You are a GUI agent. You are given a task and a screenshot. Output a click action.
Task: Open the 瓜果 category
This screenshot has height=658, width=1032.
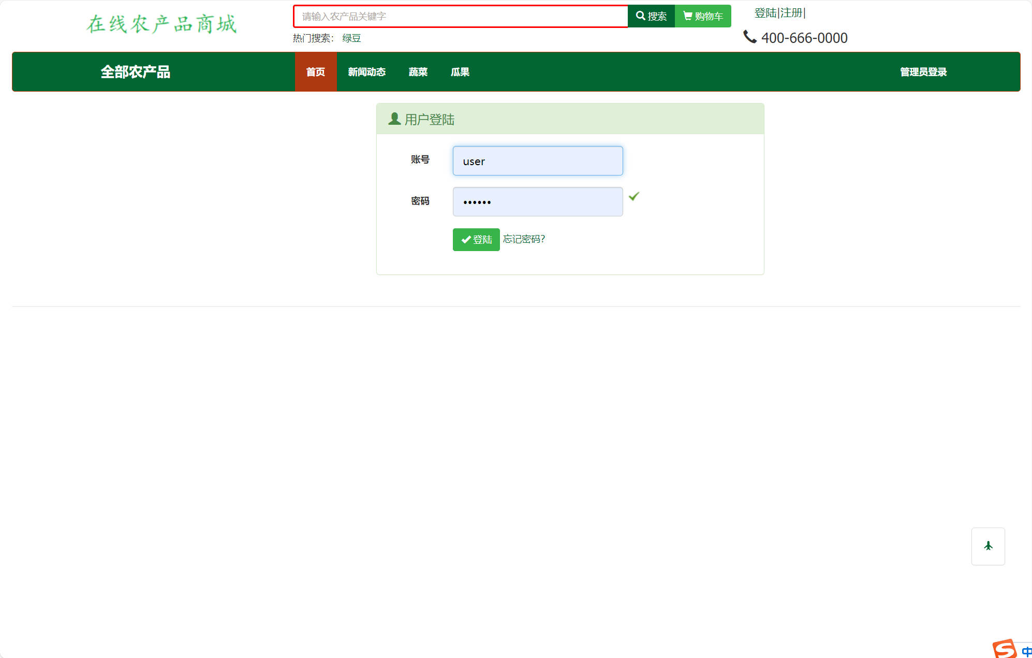[460, 72]
